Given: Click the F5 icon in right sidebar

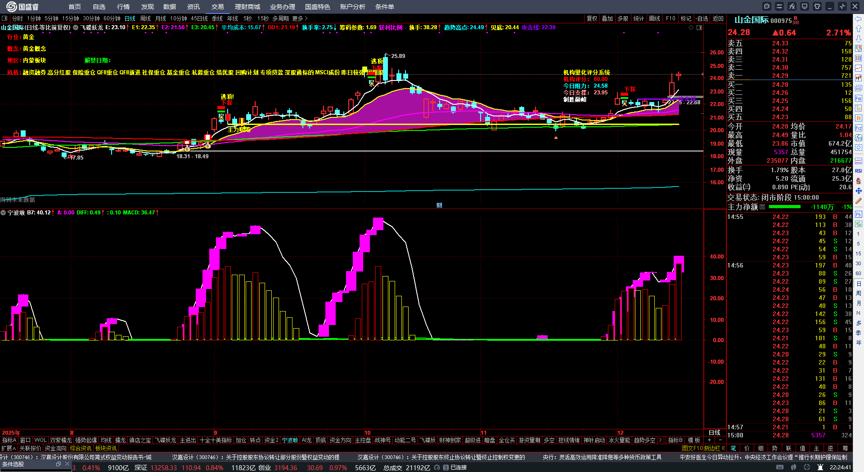Looking at the screenshot, I should [x=859, y=214].
